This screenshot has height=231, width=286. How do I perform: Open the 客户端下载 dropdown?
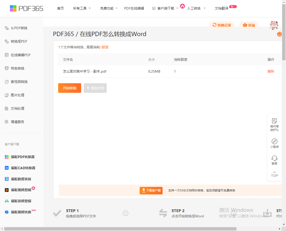(165, 8)
